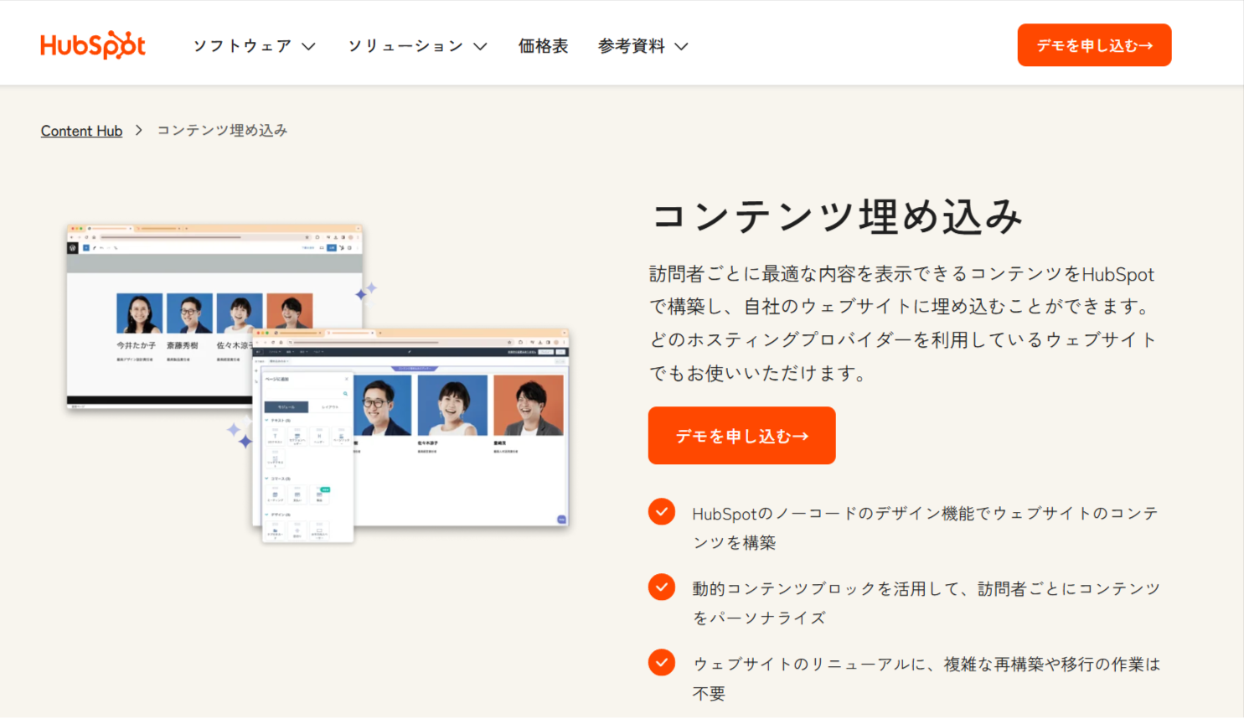Expand the ソリューション navigation dropdown
The height and width of the screenshot is (719, 1244).
(416, 46)
